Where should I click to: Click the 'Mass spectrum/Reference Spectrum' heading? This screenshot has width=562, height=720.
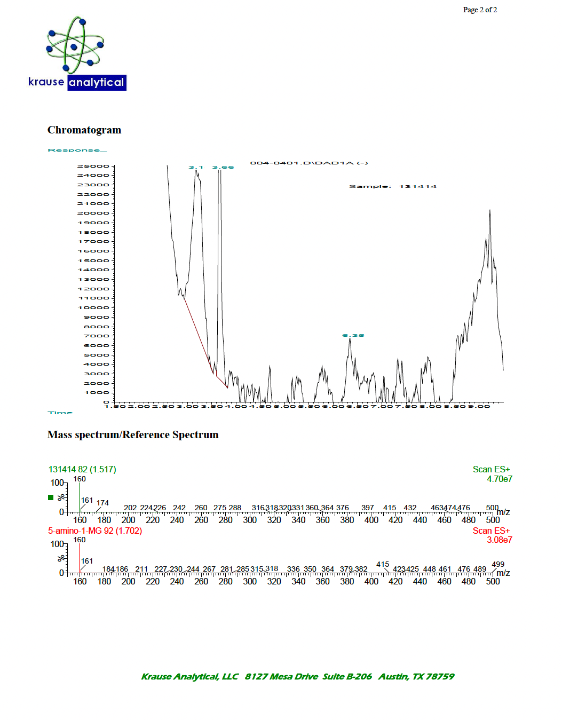pos(133,435)
